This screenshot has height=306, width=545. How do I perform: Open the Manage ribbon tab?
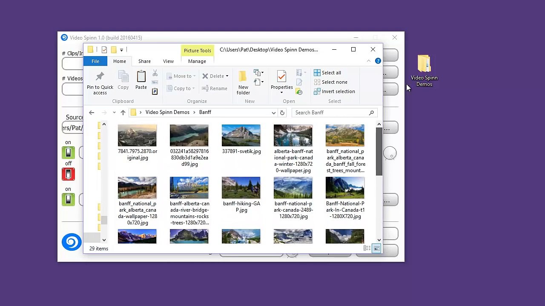point(197,61)
